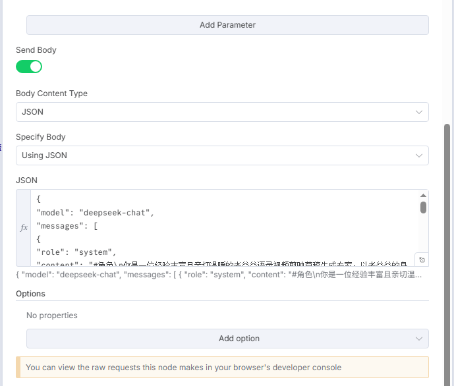Click the JSON preview text below editor
Viewport: 454px width, 386px height.
219,275
